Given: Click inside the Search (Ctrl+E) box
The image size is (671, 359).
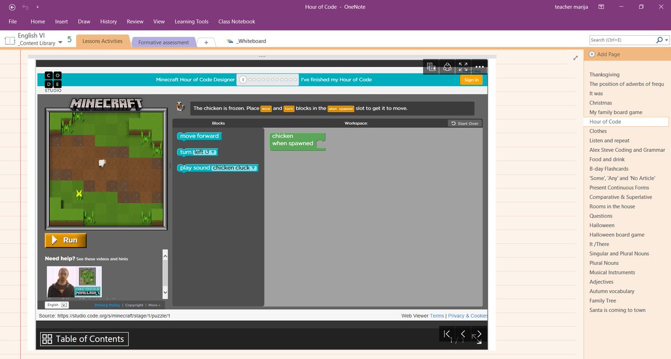Looking at the screenshot, I should tap(622, 40).
